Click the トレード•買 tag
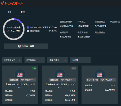Viewport: 121px width, 106px height. point(92,80)
